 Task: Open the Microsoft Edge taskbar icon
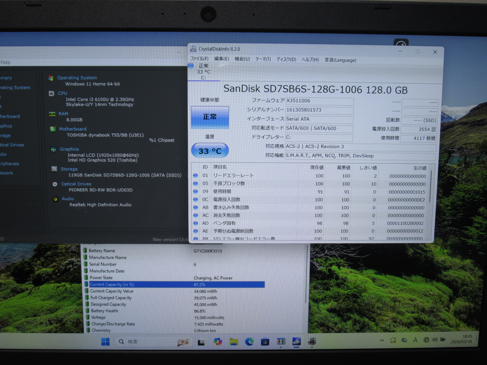pyautogui.click(x=249, y=342)
